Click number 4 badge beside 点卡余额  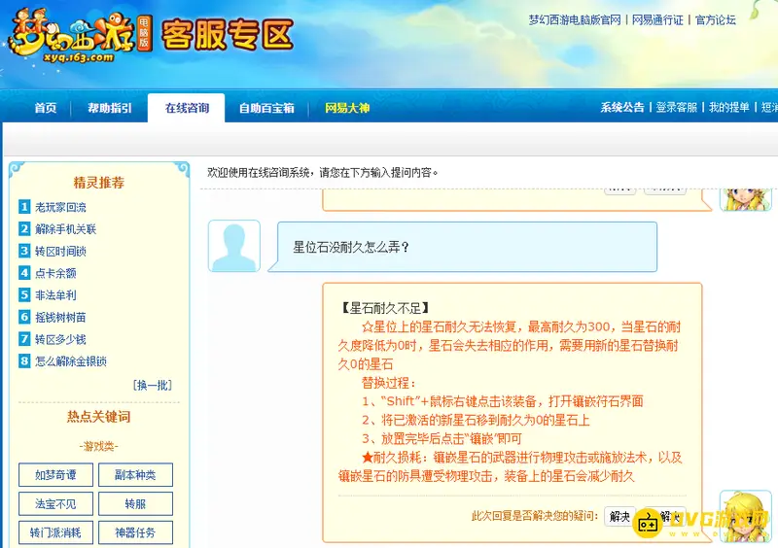coord(24,272)
